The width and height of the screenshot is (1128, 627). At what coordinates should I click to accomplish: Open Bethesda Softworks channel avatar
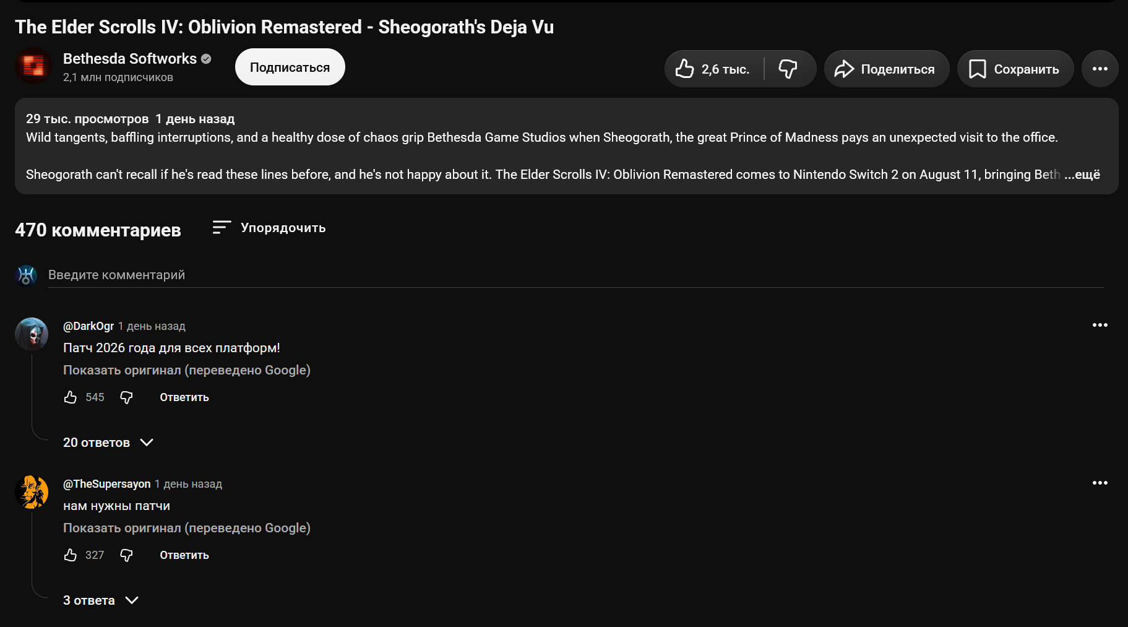(33, 66)
